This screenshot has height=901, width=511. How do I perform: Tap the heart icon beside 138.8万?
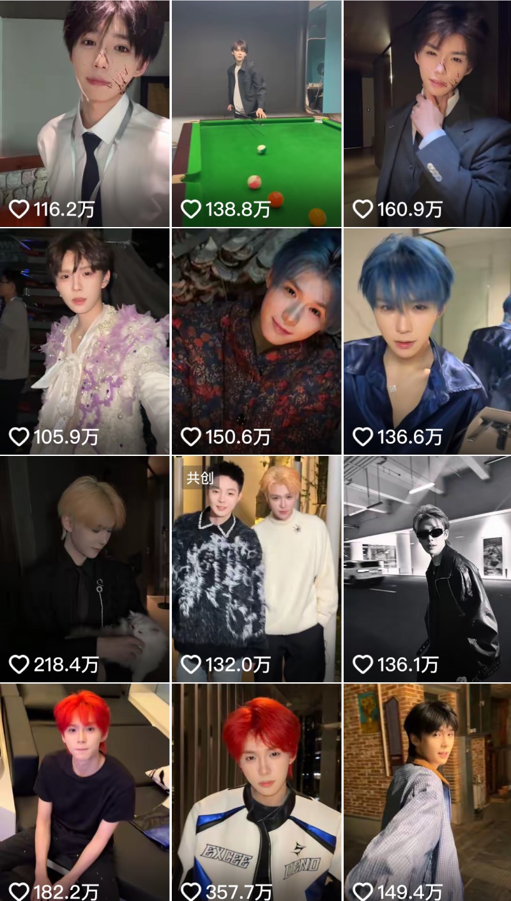[x=191, y=209]
